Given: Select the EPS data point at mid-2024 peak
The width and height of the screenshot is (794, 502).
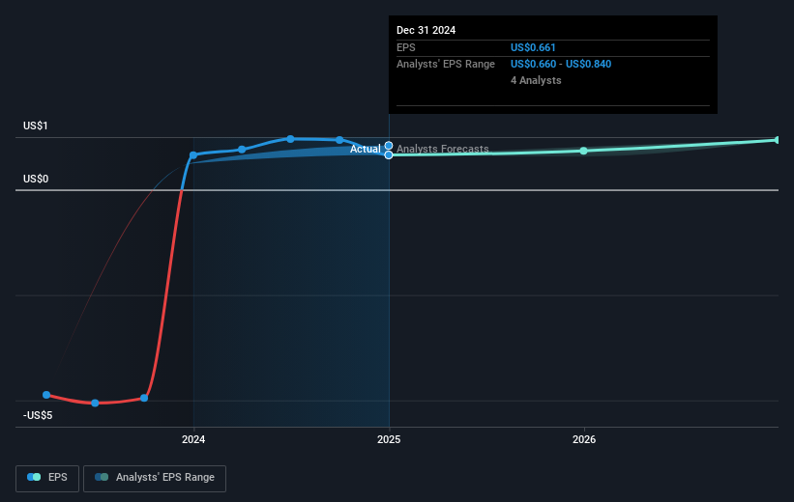Looking at the screenshot, I should [x=291, y=139].
